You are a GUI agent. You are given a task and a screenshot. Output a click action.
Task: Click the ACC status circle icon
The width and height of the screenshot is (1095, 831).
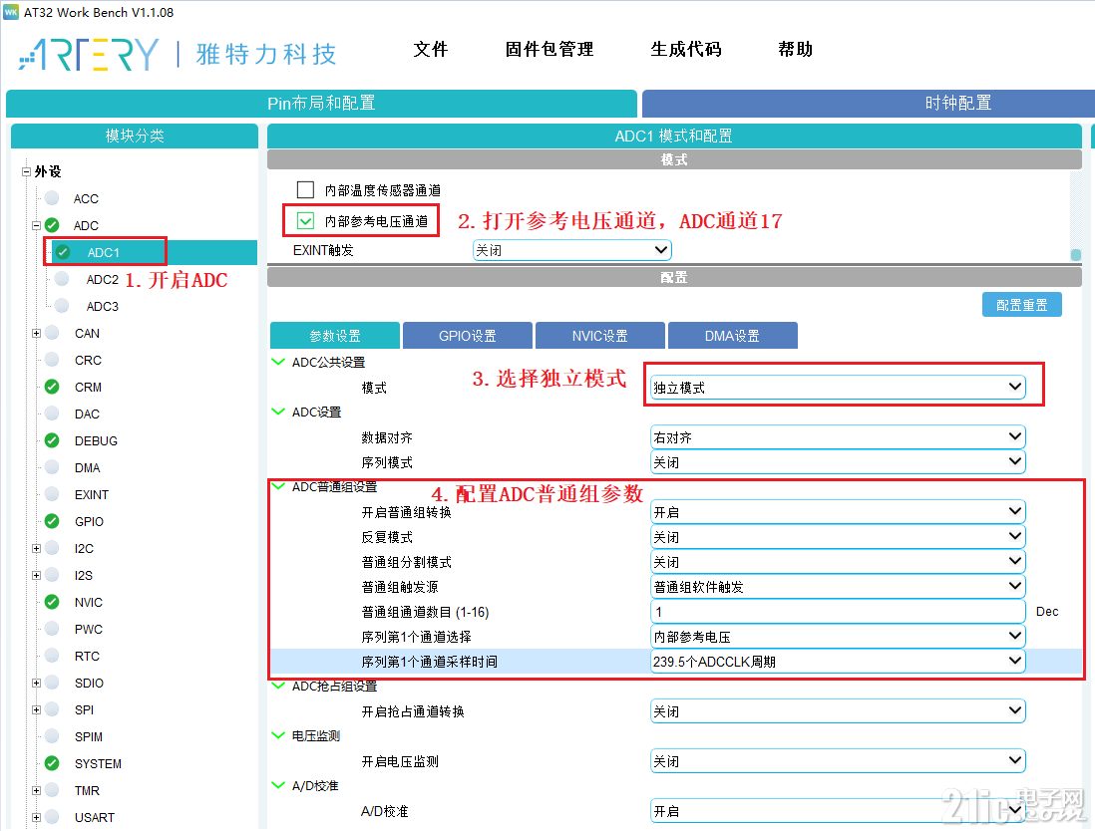[x=52, y=198]
